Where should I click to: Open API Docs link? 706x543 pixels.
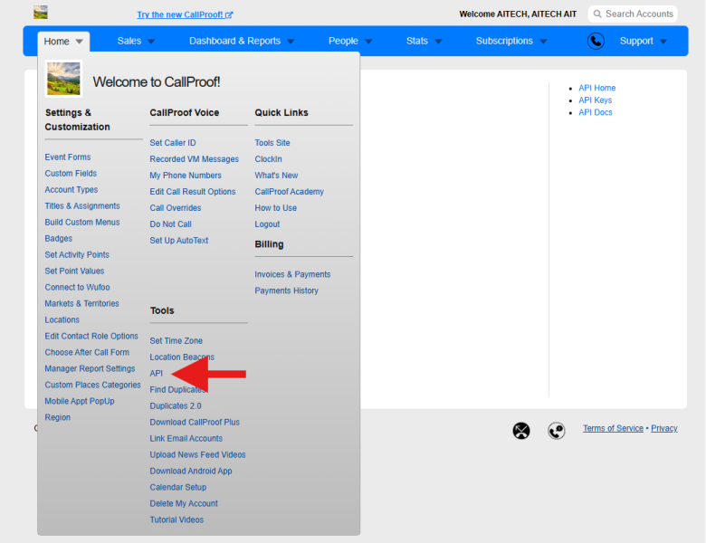596,112
